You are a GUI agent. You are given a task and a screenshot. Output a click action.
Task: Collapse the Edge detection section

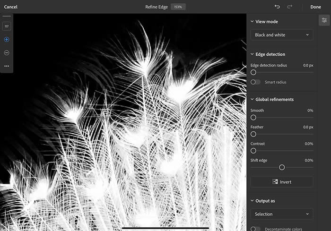tap(252, 54)
